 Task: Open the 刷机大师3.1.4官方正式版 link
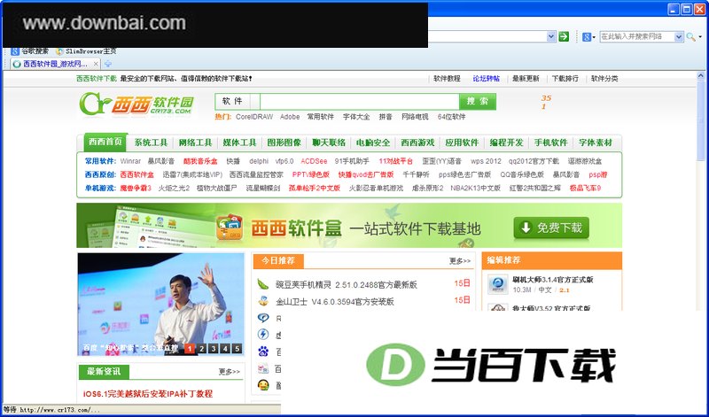(x=552, y=280)
